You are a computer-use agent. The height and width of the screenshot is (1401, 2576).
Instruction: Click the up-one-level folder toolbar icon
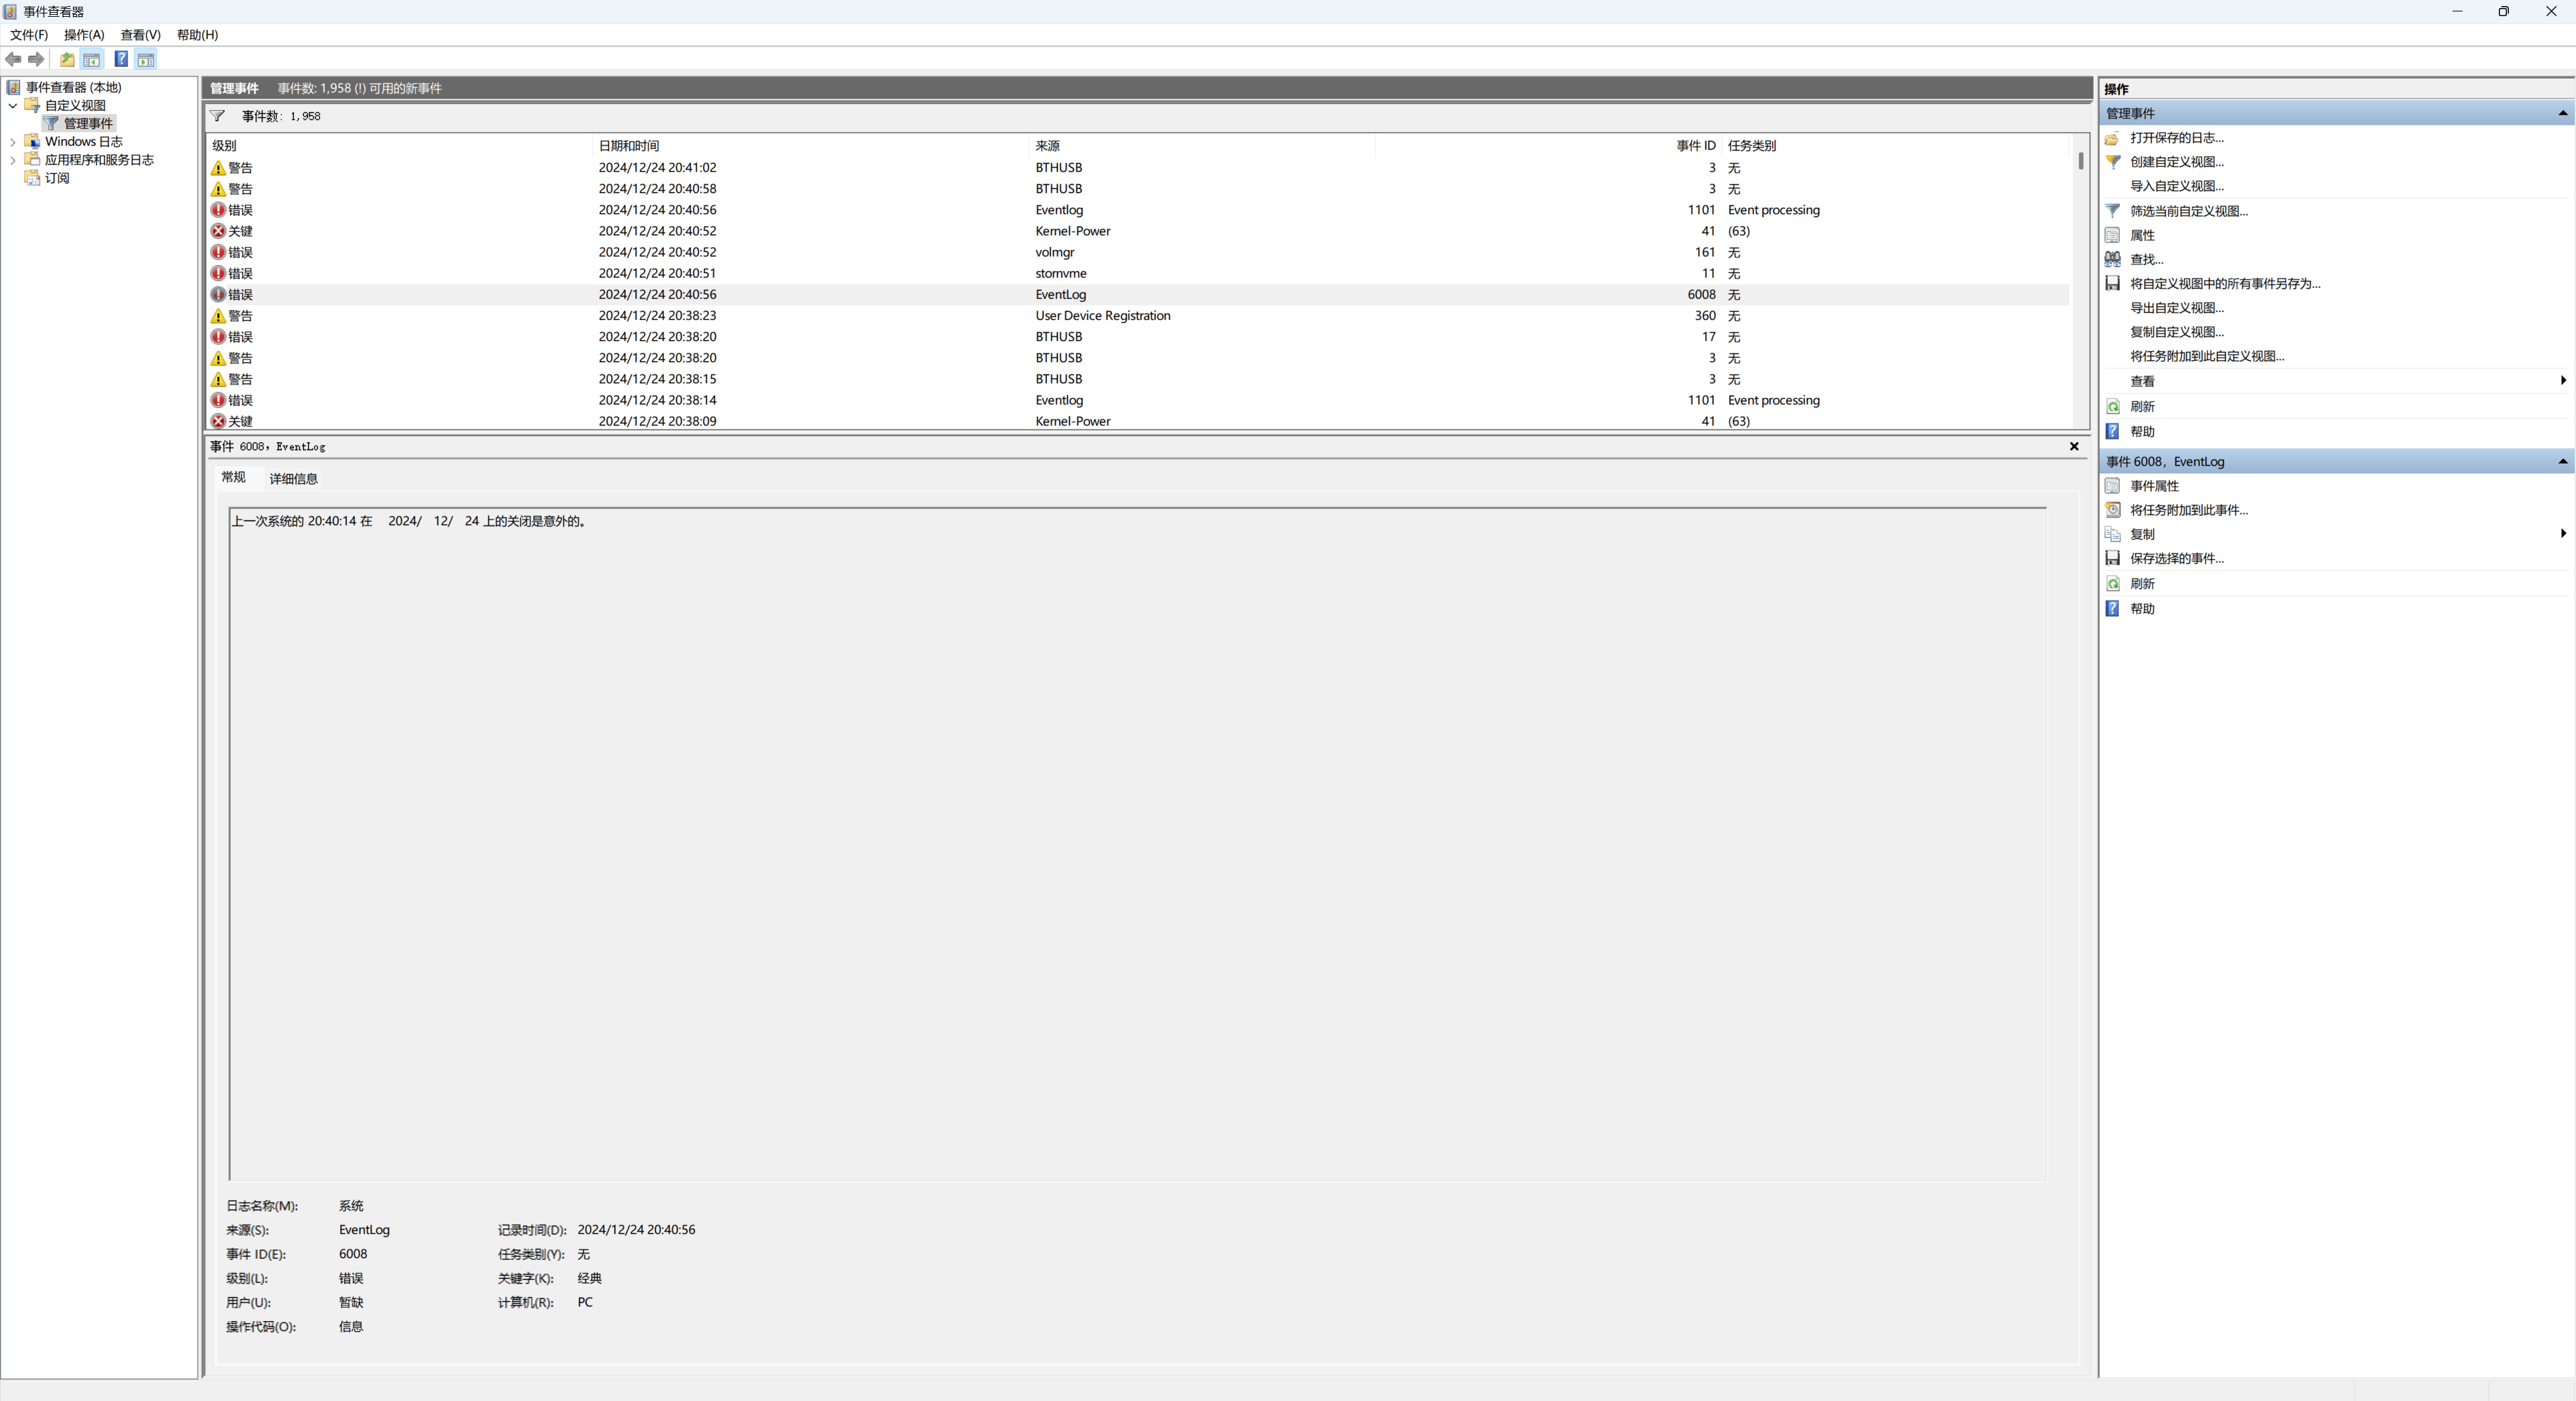point(67,60)
